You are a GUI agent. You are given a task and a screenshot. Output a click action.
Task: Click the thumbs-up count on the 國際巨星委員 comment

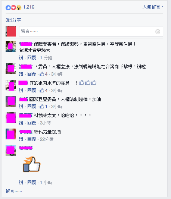point(43,106)
